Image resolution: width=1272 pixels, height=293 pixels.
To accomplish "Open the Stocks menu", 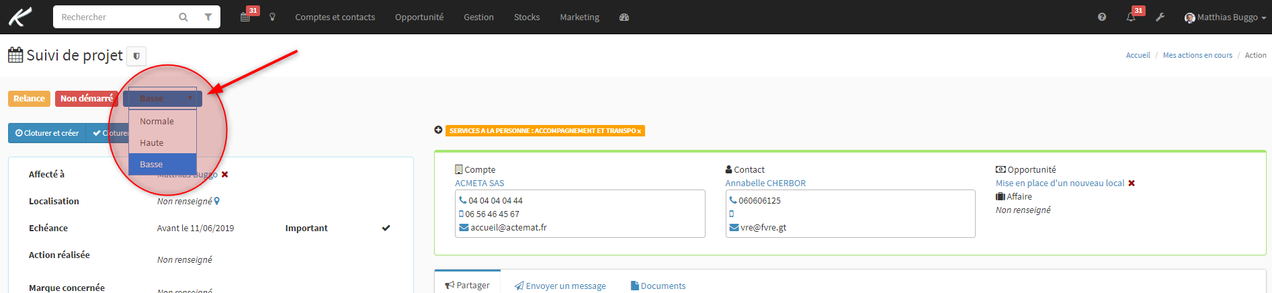I will point(527,17).
